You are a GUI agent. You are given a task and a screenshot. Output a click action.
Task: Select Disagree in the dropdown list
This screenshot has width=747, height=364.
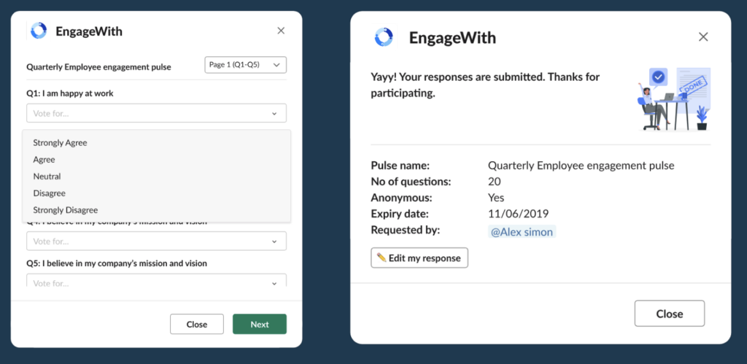(49, 193)
